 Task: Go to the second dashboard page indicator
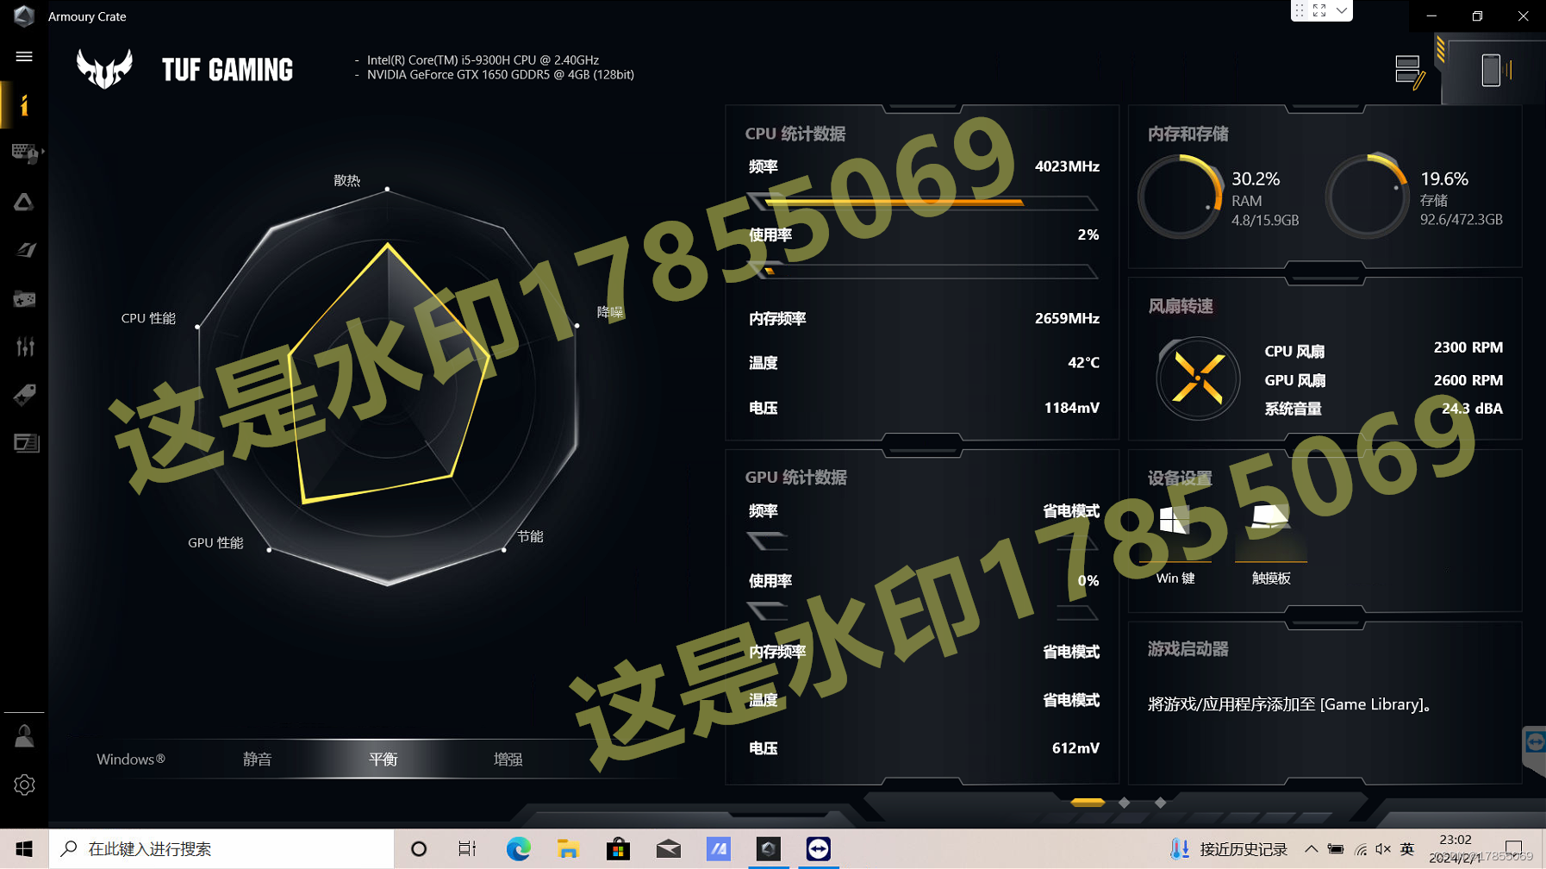(x=1124, y=802)
